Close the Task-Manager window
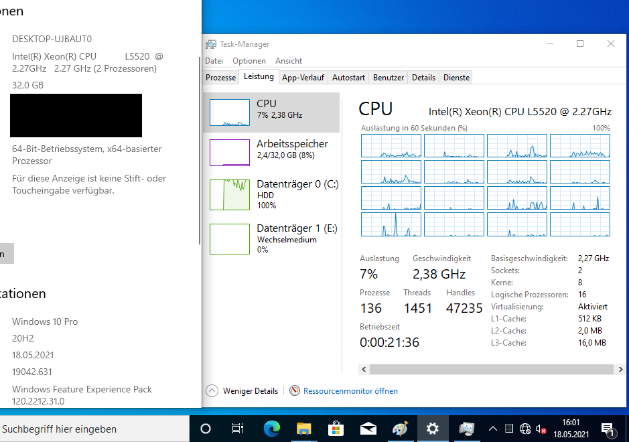 (x=611, y=44)
